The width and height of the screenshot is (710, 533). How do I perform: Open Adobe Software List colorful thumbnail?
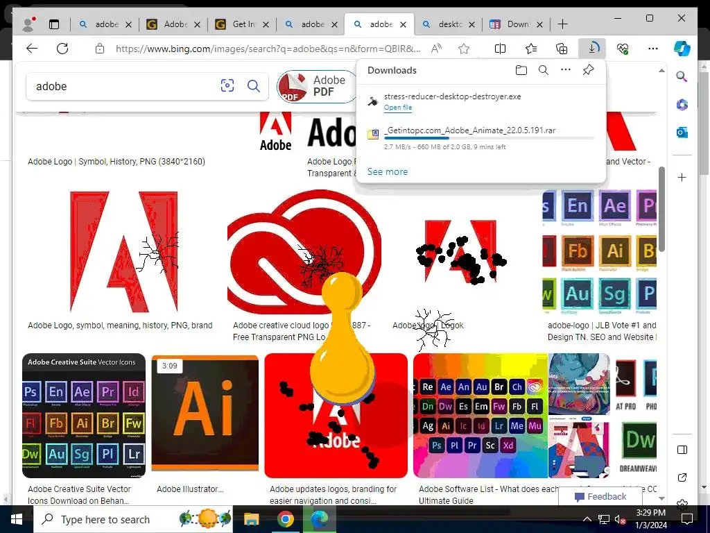point(480,416)
